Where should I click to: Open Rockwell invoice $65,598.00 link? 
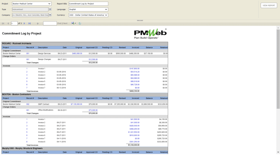click(135, 75)
